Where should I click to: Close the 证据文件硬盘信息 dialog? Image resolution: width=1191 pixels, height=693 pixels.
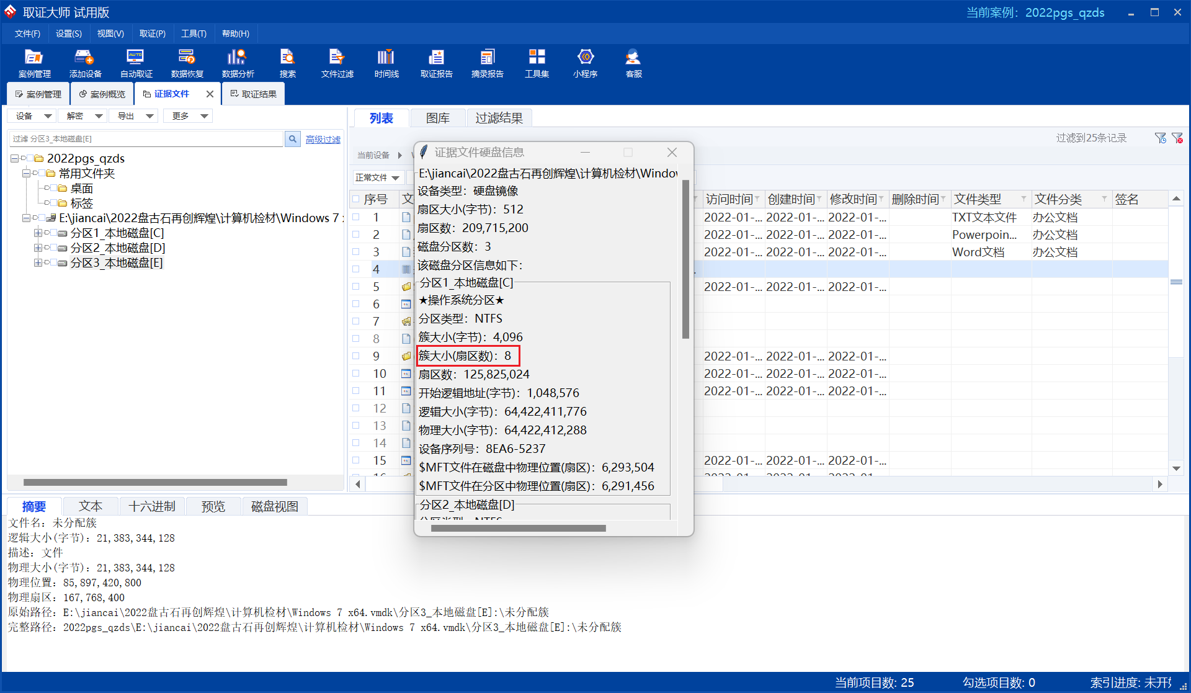click(672, 152)
